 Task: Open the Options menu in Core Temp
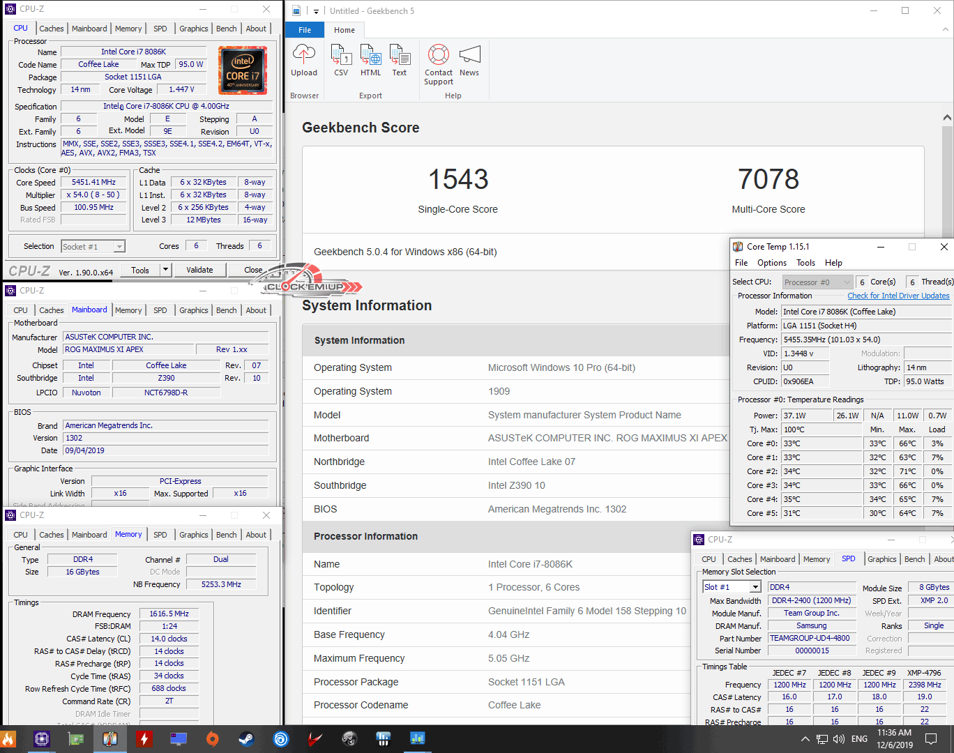pos(771,263)
